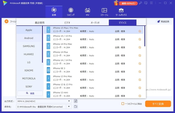Image resolution: width=175 pixels, height=113 pixels.
Task: Choose the iPhone 13 mini preset
Action: [94, 94]
